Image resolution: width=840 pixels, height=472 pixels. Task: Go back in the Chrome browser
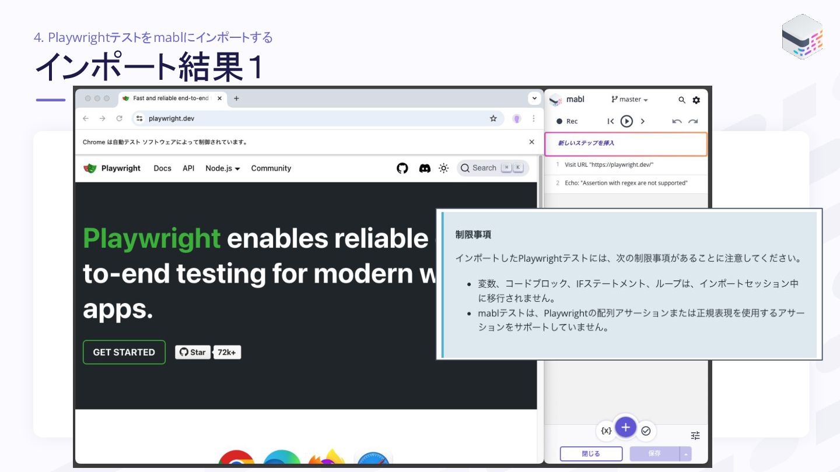[x=86, y=118]
